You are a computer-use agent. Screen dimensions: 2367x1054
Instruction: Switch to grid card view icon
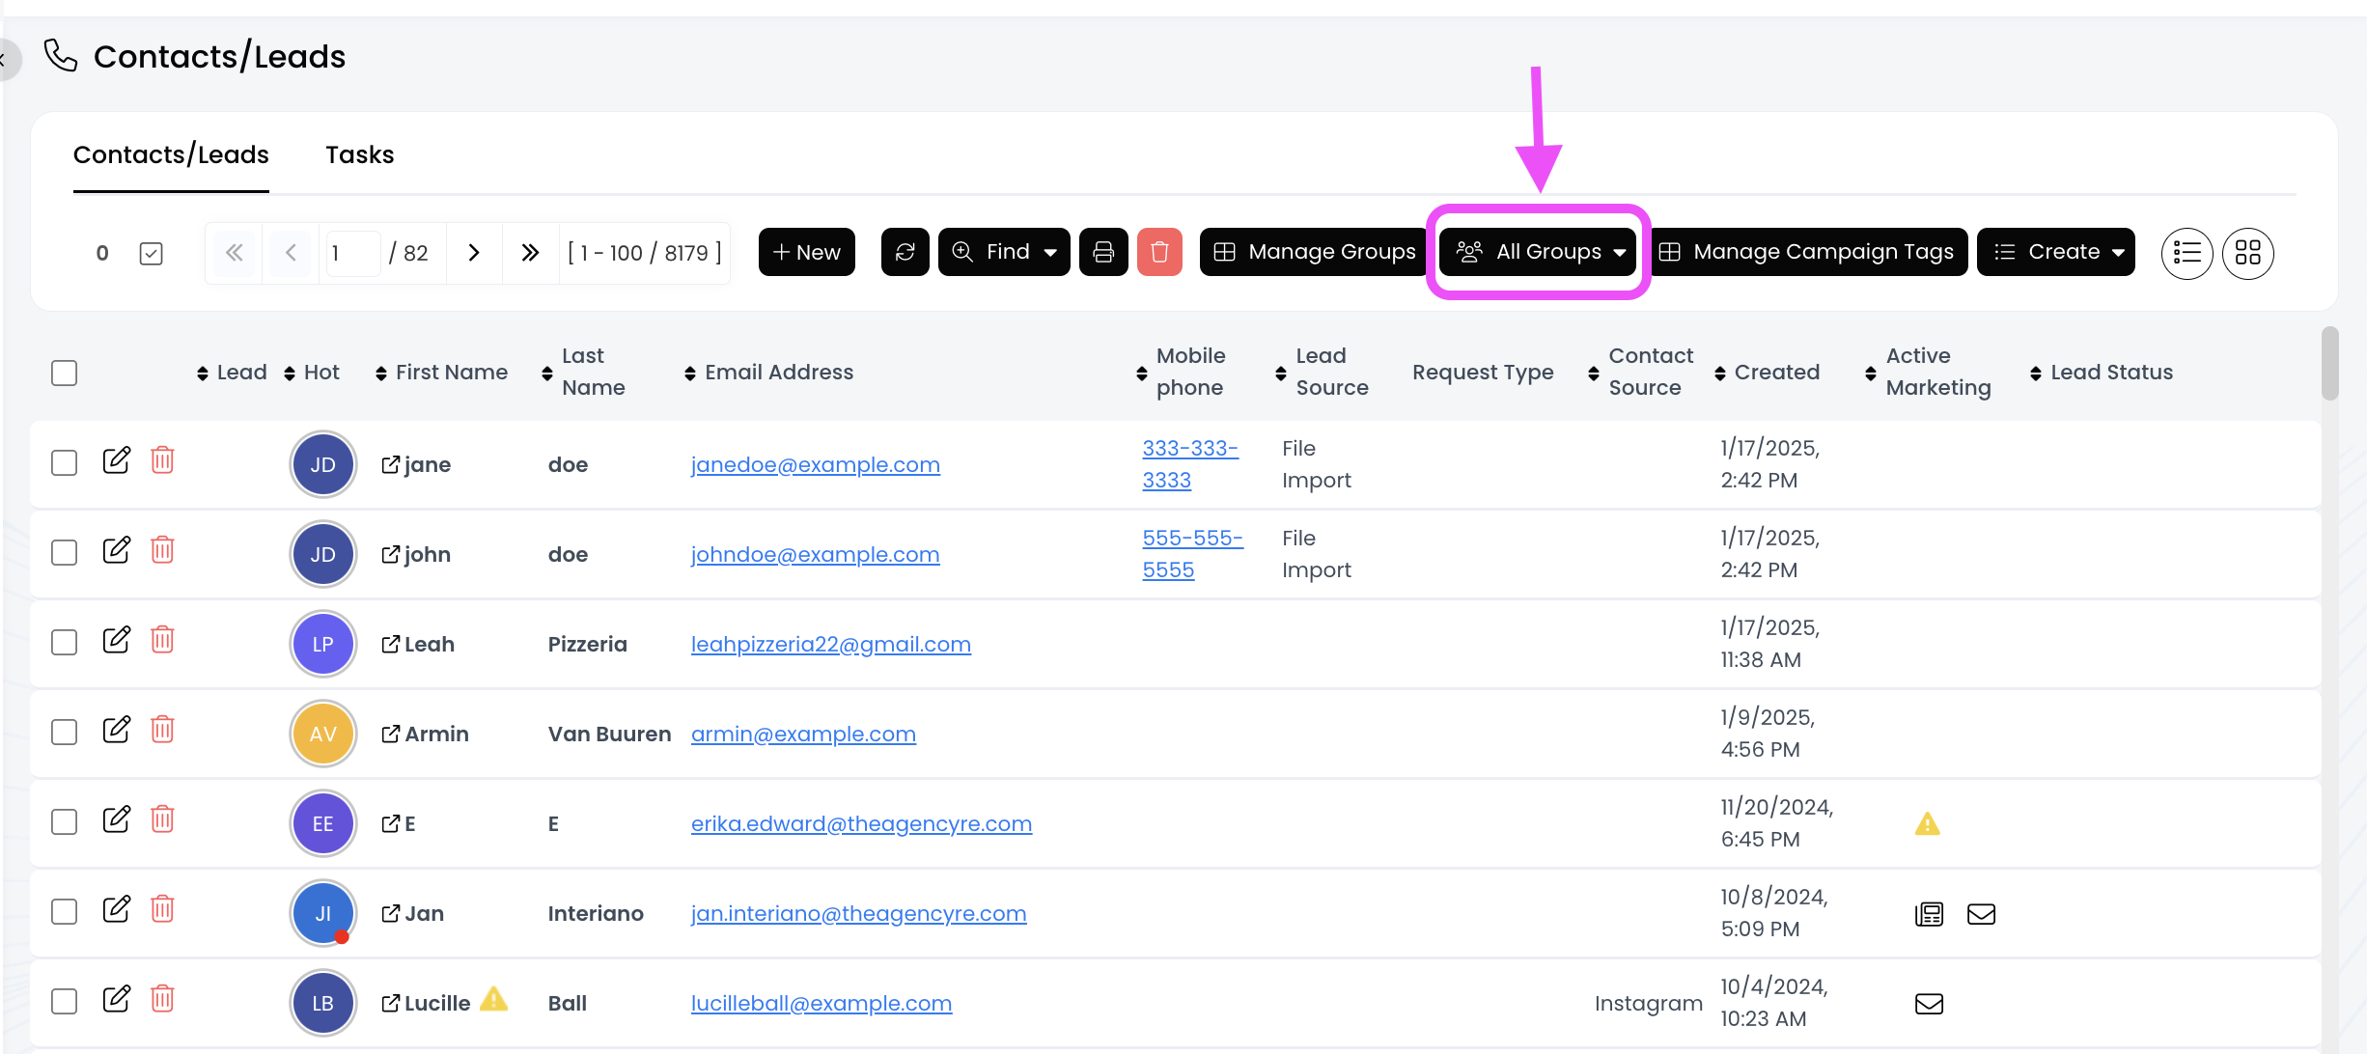[x=2247, y=253]
